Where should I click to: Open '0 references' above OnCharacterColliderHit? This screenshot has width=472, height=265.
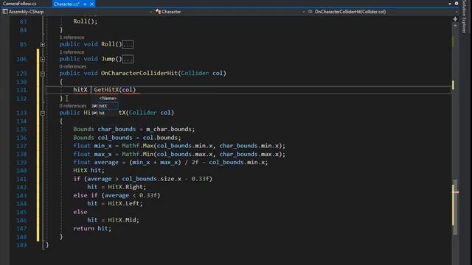tap(73, 66)
